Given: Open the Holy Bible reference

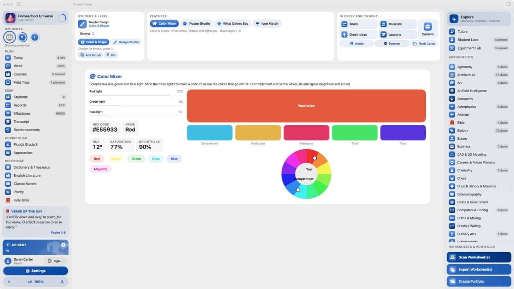Looking at the screenshot, I should click(35, 200).
